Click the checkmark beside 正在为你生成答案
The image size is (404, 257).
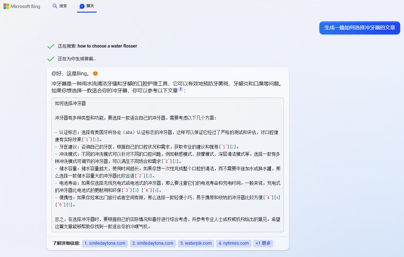tap(51, 59)
